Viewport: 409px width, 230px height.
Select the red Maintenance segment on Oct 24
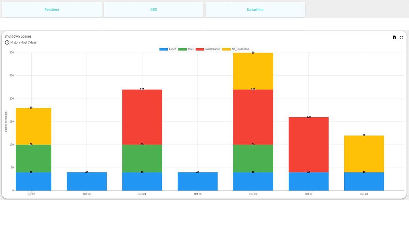[142, 117]
